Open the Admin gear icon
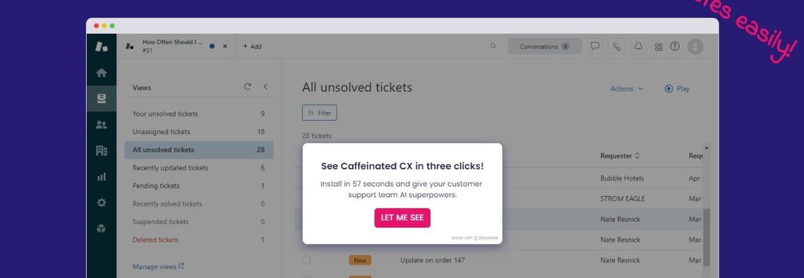This screenshot has width=804, height=278. 101,202
